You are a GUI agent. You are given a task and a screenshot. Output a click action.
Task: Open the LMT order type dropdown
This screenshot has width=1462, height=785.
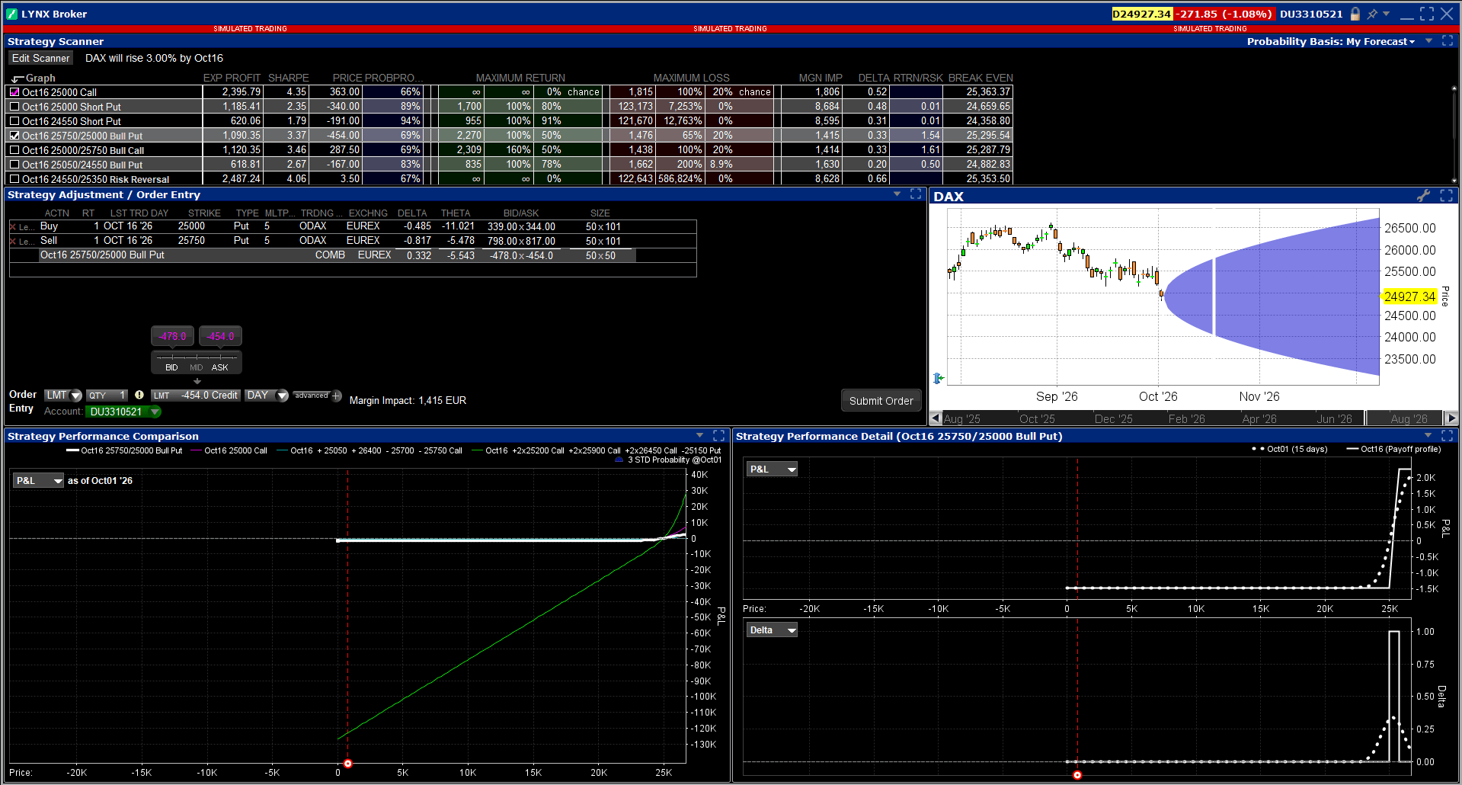[63, 396]
